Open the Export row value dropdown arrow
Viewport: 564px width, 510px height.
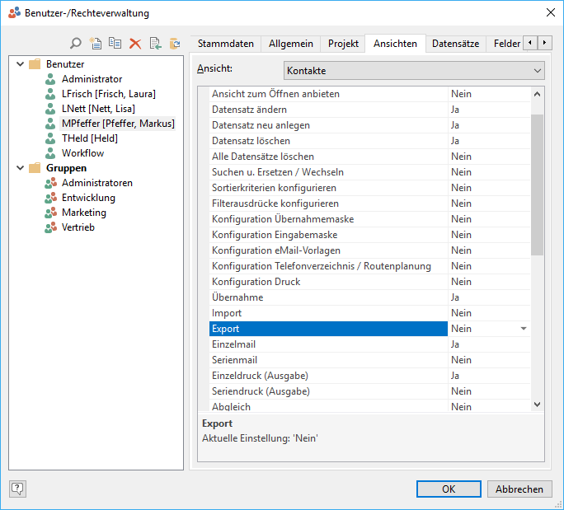coord(523,329)
